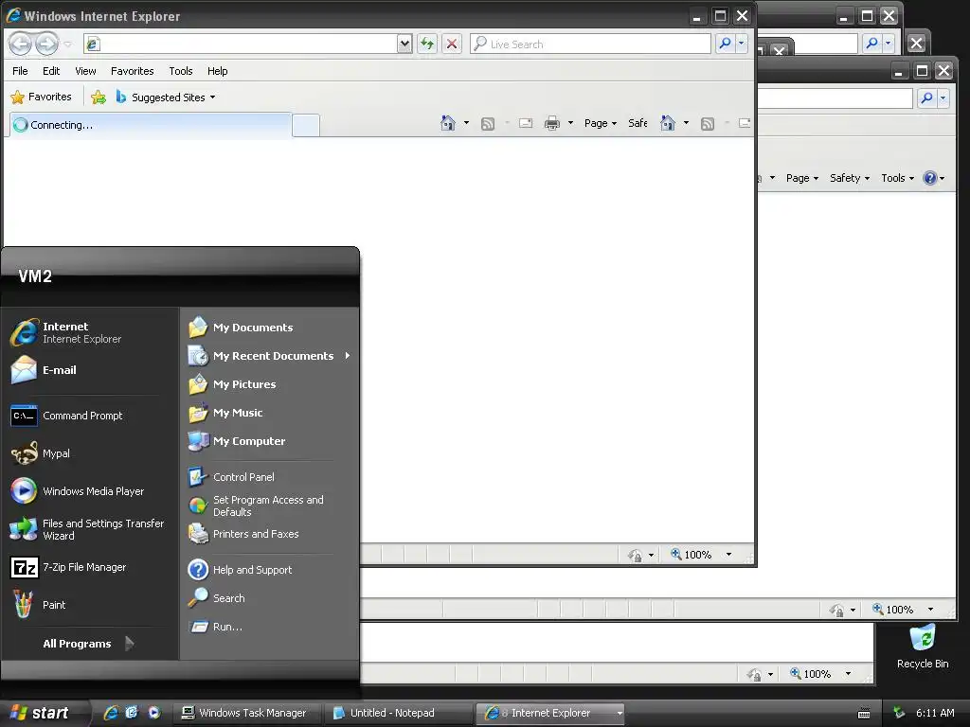
Task: Click the Print icon in command bar
Action: 552,123
